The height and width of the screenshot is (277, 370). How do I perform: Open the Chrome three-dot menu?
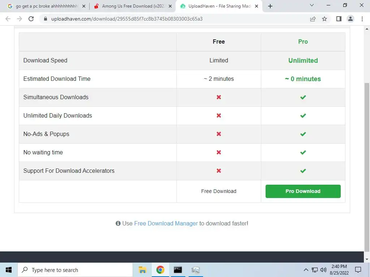[362, 19]
